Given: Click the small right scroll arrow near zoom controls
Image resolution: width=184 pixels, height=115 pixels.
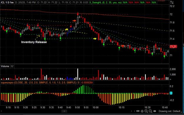Looking at the screenshot, I should pyautogui.click(x=134, y=111).
